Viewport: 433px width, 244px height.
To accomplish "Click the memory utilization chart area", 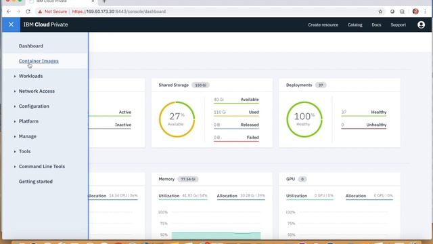I will click(216, 236).
